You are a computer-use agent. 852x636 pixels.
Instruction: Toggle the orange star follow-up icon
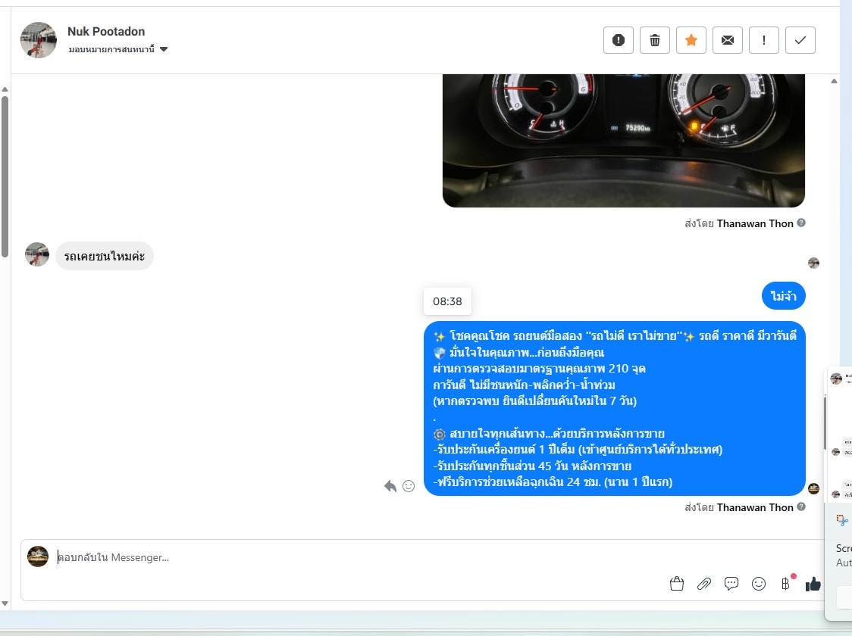(691, 40)
